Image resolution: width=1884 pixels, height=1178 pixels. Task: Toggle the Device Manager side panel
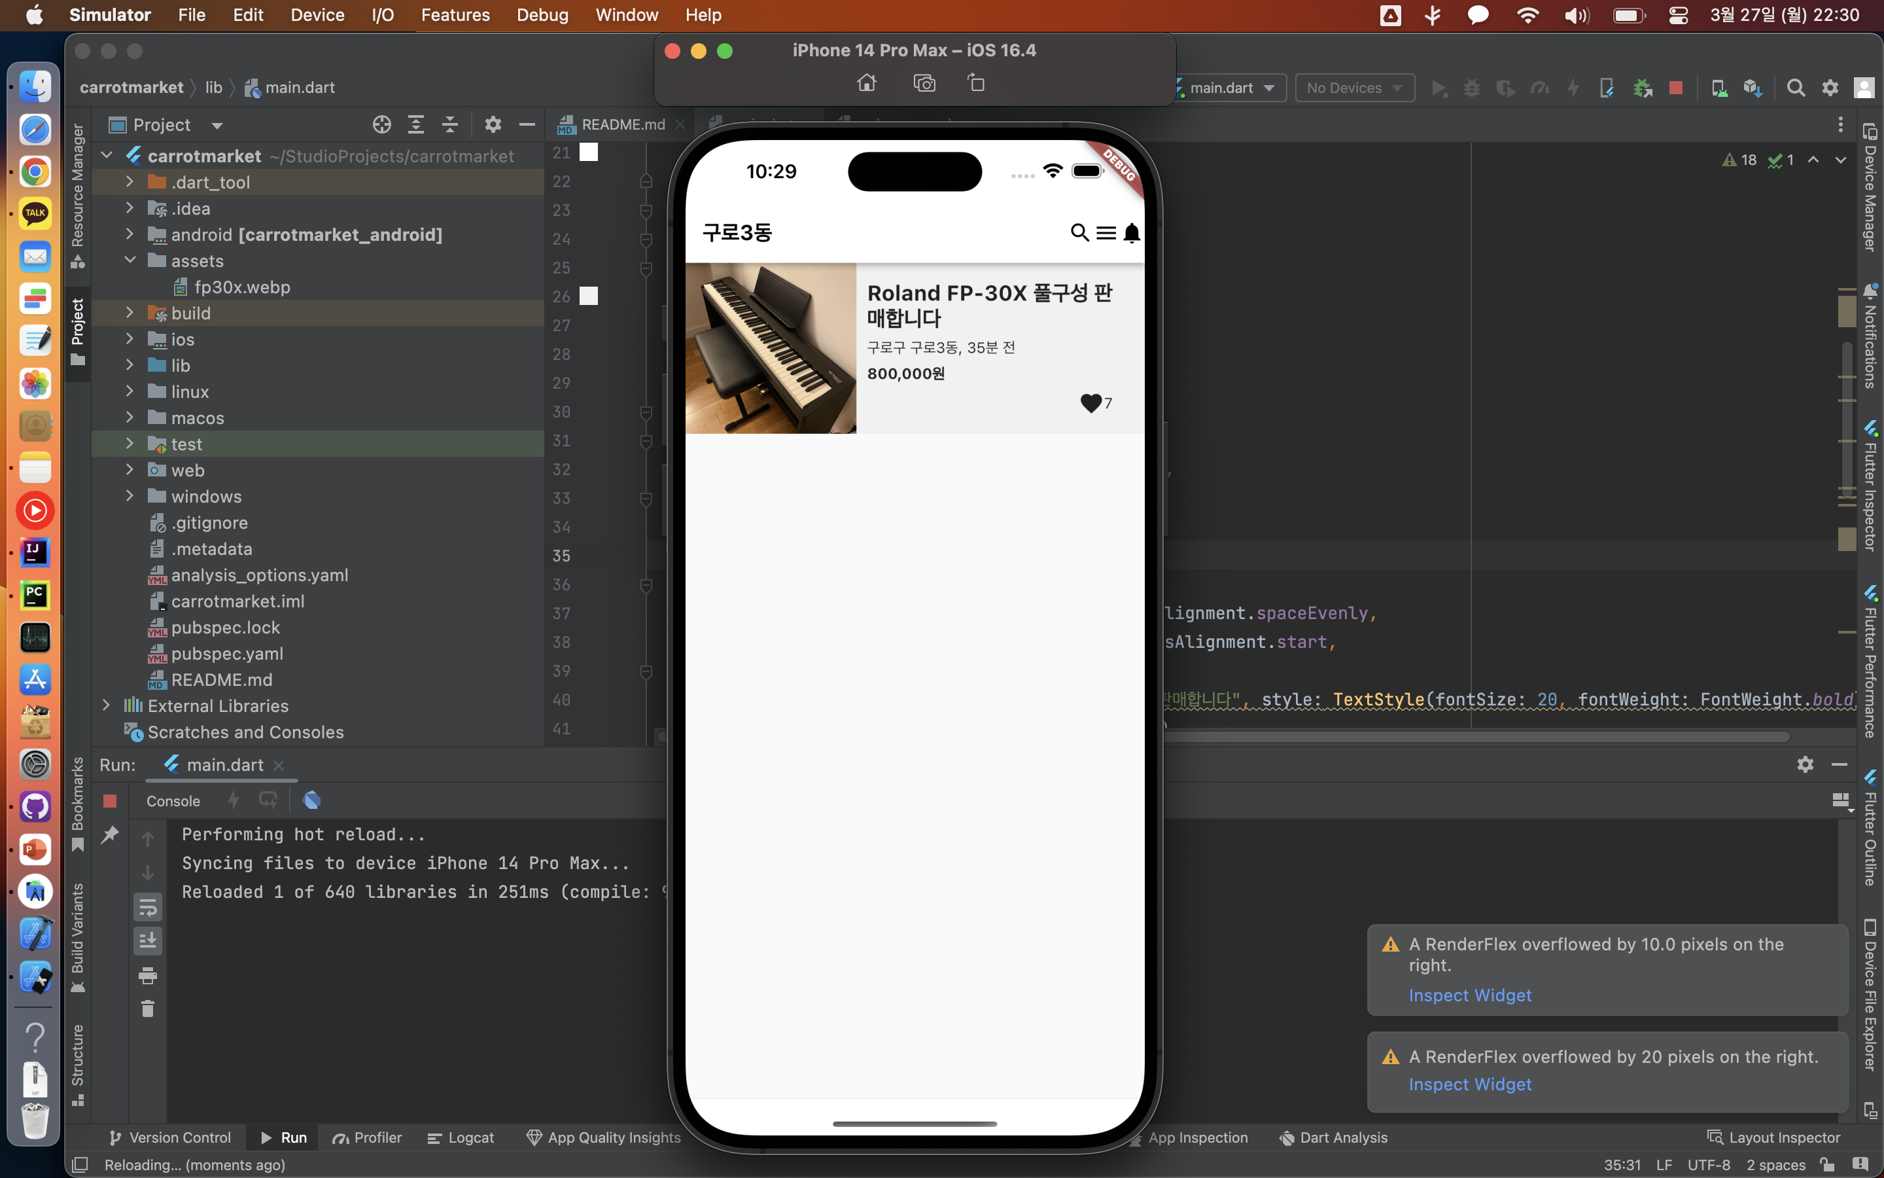1871,187
